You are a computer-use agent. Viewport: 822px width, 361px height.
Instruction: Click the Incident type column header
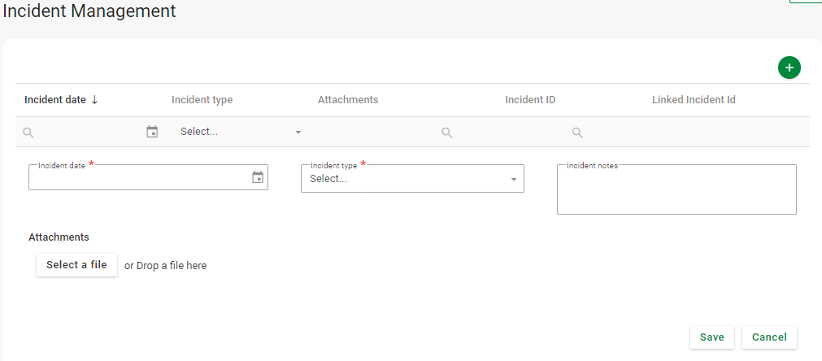tap(202, 100)
